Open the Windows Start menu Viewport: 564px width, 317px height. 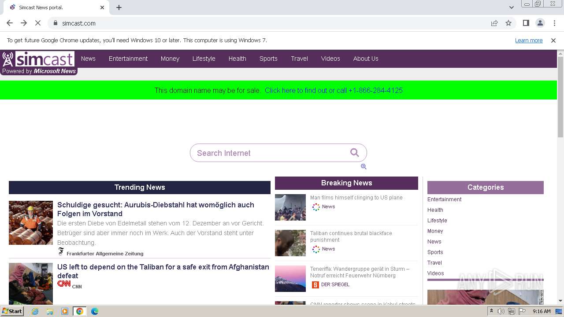(12, 311)
